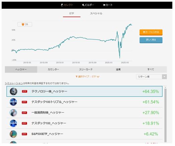175x146 pixels.
Task: Open the リターン順 sort dropdown arrow
Action: click(x=164, y=77)
